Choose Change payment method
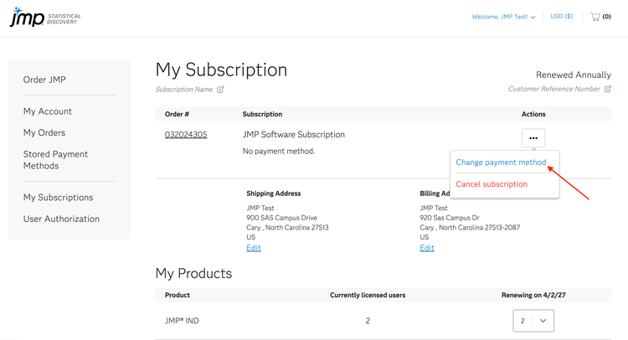 click(x=501, y=162)
